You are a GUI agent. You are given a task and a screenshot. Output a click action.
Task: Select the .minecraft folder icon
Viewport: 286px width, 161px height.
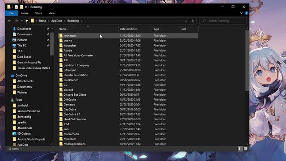[61, 36]
